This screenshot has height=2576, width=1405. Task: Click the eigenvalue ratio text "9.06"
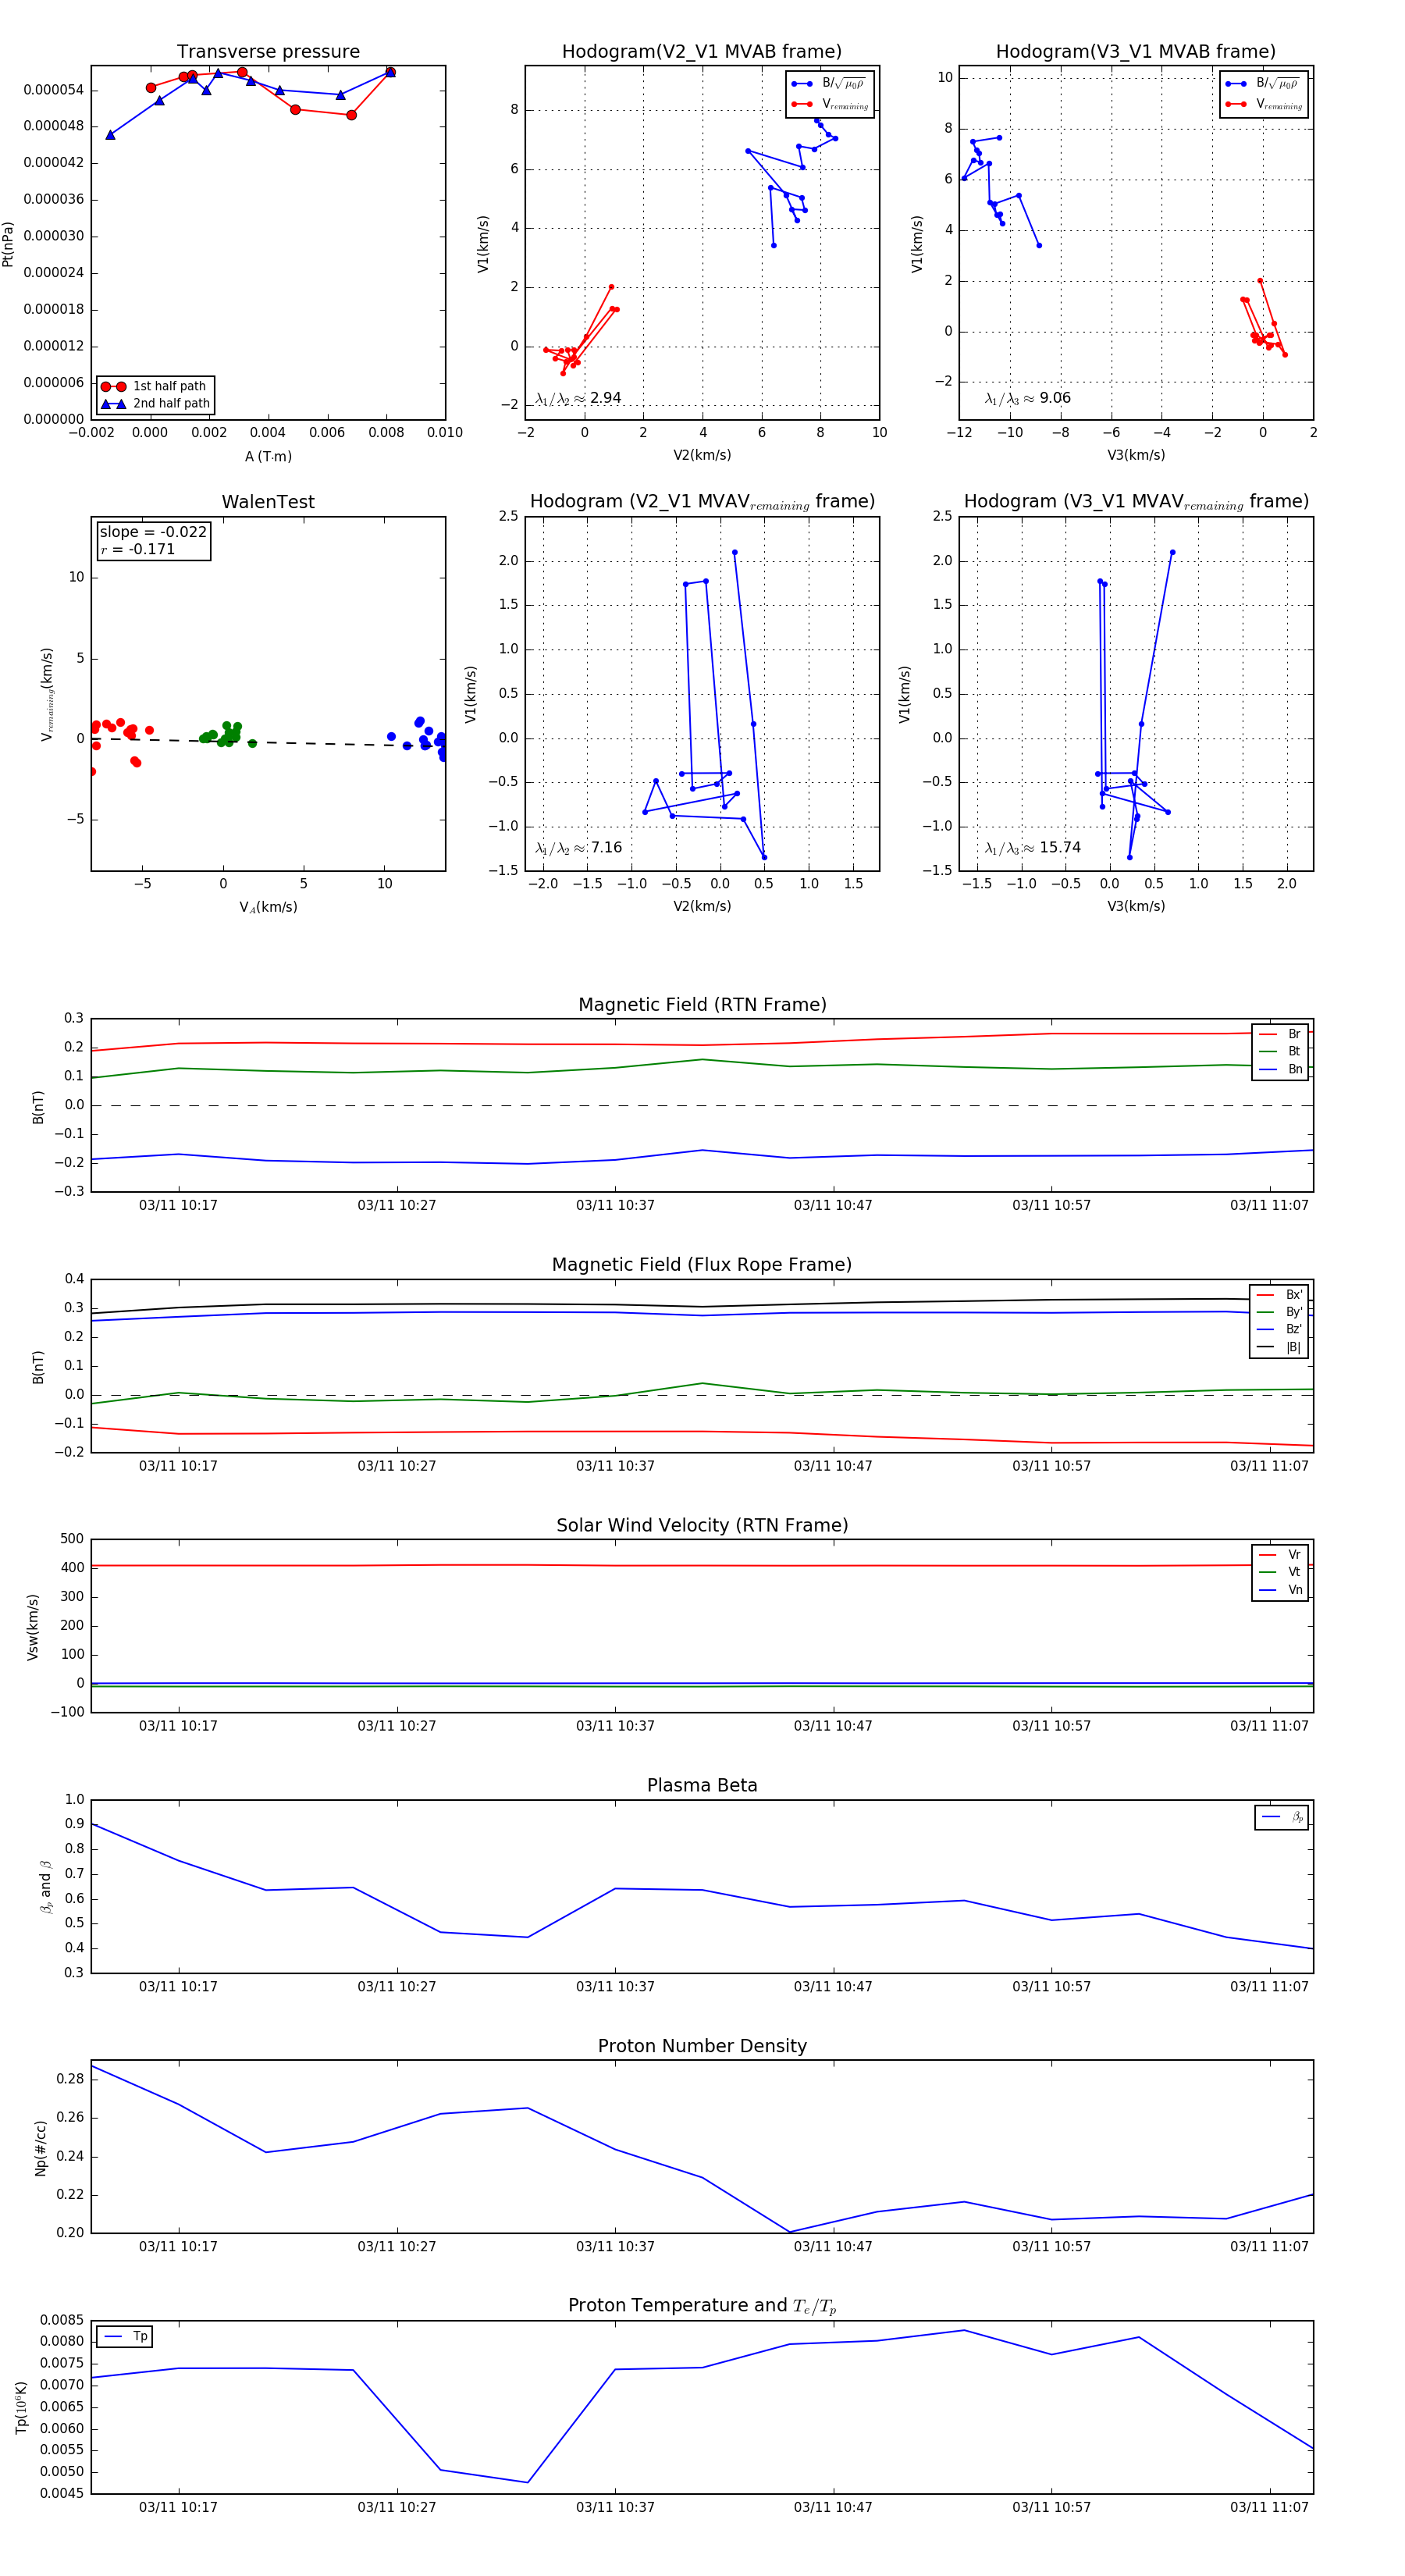[x=1055, y=398]
